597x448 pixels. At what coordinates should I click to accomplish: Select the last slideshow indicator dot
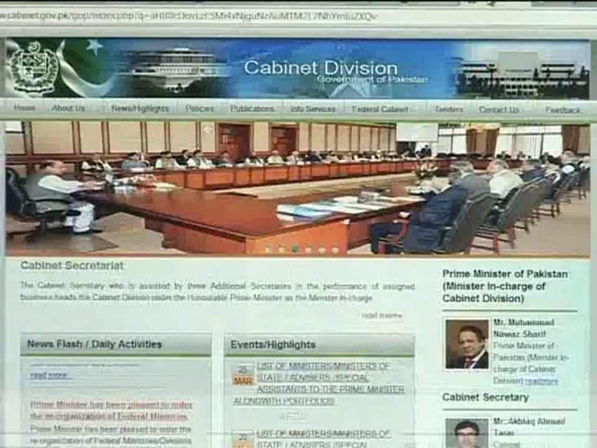click(x=335, y=250)
